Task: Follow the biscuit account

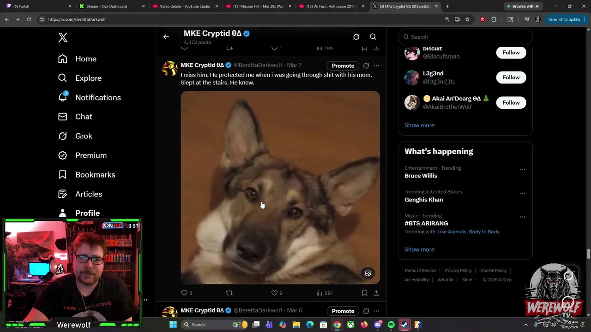Action: click(x=511, y=53)
